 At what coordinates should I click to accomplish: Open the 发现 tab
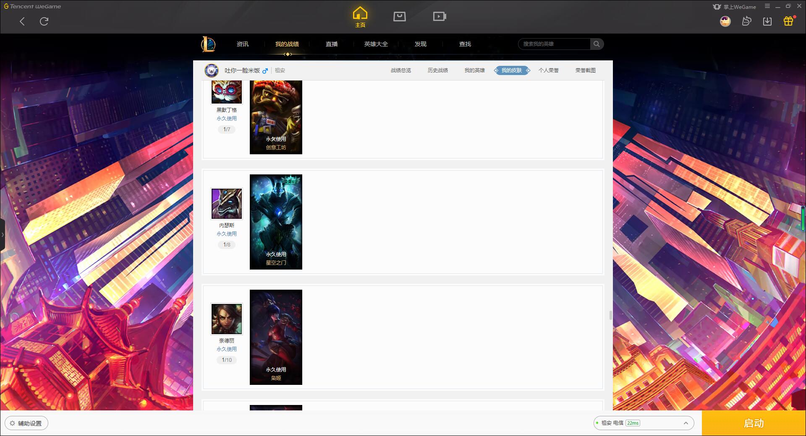pos(421,44)
